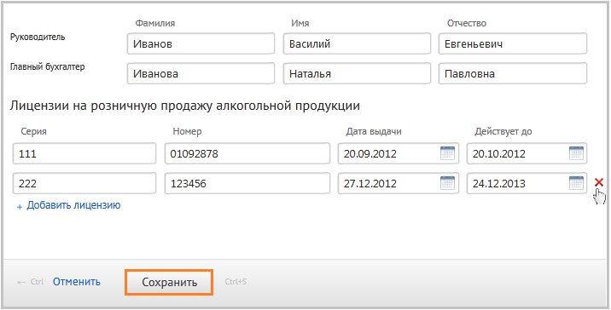This screenshot has height=310, width=611.
Task: Click the Руководитель row label
Action: coord(38,37)
